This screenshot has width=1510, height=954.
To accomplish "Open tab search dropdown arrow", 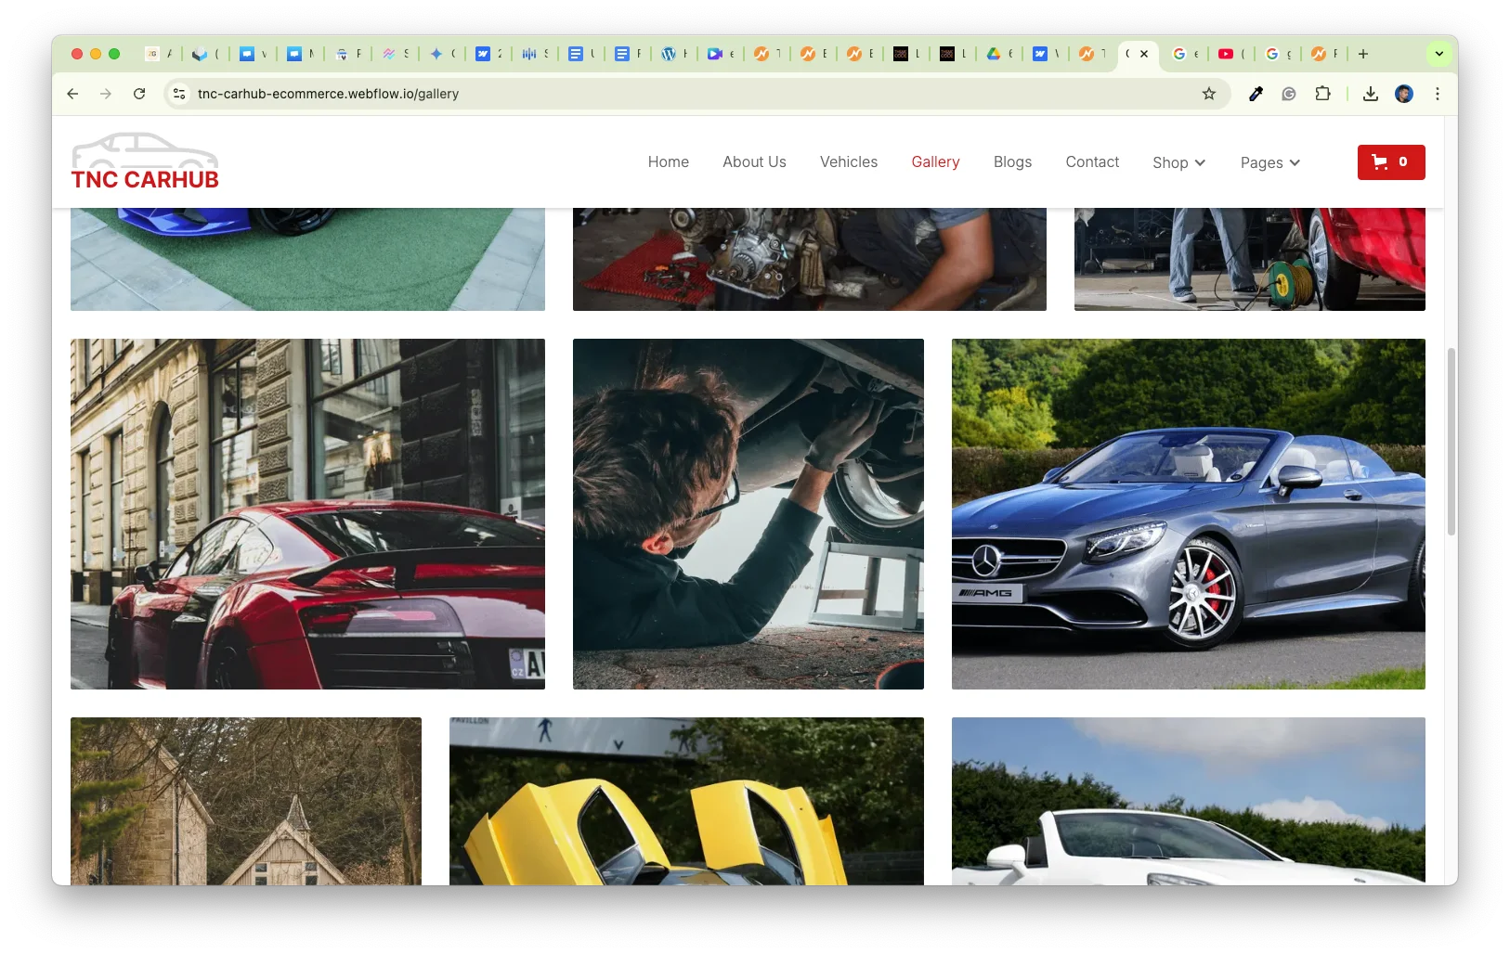I will coord(1438,54).
